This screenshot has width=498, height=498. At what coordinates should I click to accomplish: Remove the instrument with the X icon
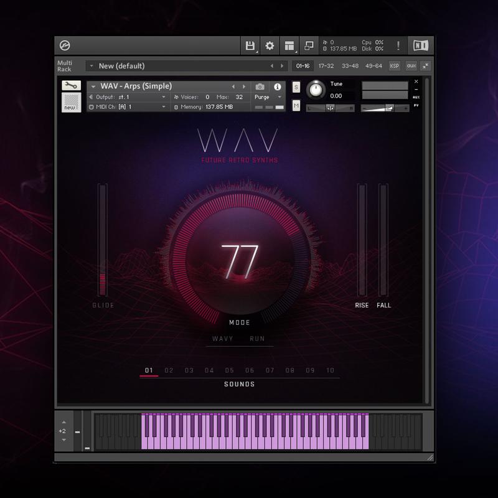coord(416,82)
